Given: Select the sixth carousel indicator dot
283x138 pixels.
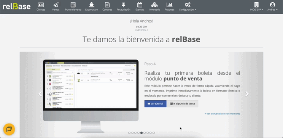Looking at the screenshot, I should tap(145, 133).
